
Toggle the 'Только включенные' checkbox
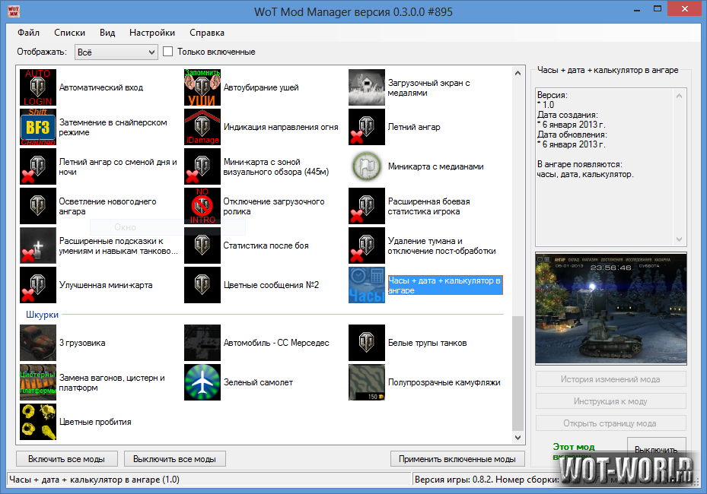click(x=167, y=52)
